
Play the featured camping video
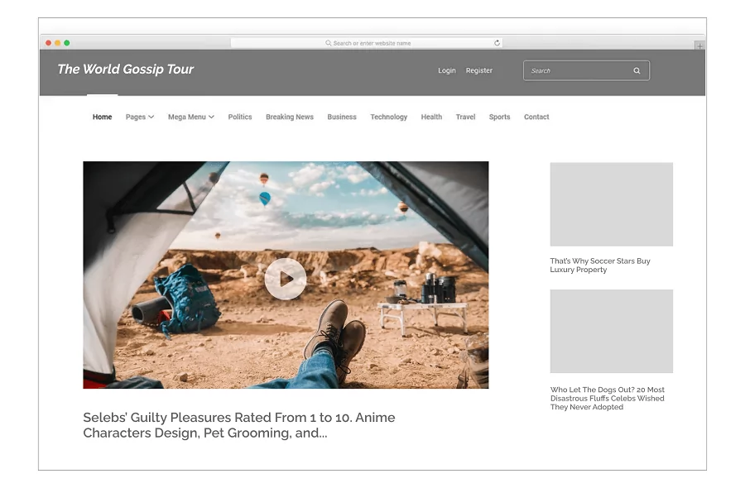286,279
